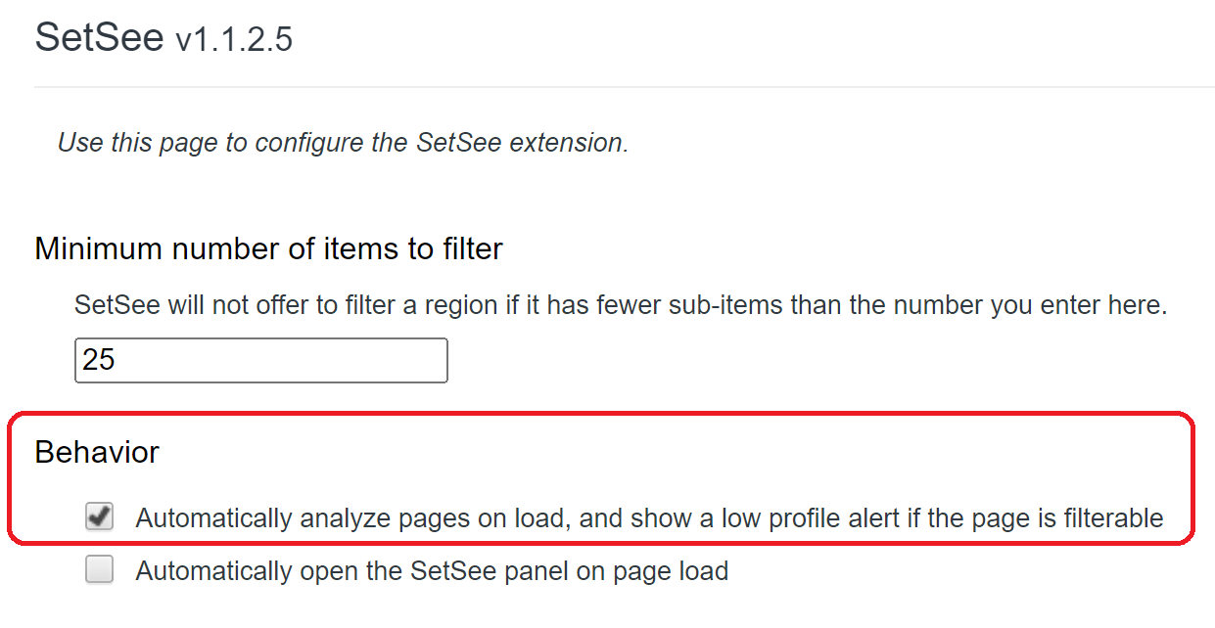Click the SetSee page title
Viewport: 1215px width, 628px height.
[x=99, y=38]
